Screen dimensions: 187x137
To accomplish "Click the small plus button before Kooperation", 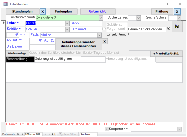I will (x=107, y=129).
